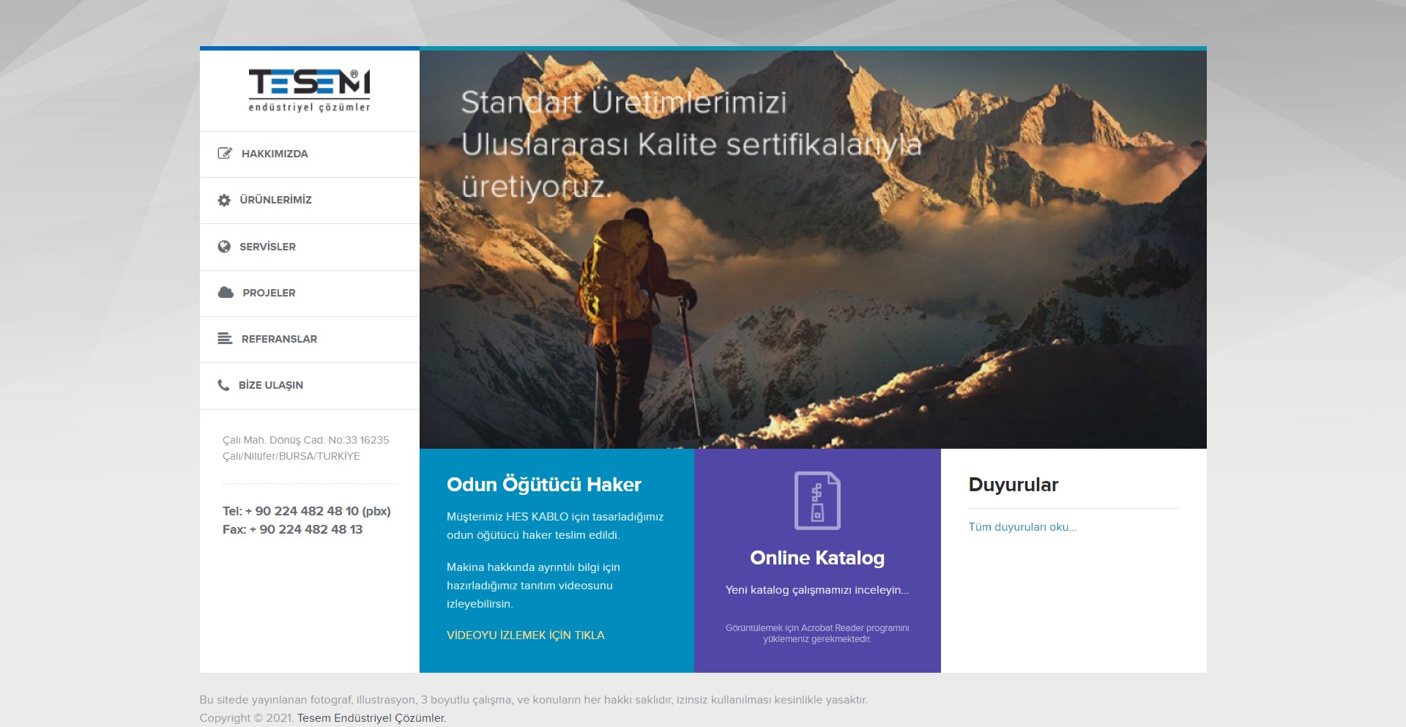1406x727 pixels.
Task: Navigate to the REFERANSLAR menu label
Action: click(x=279, y=339)
